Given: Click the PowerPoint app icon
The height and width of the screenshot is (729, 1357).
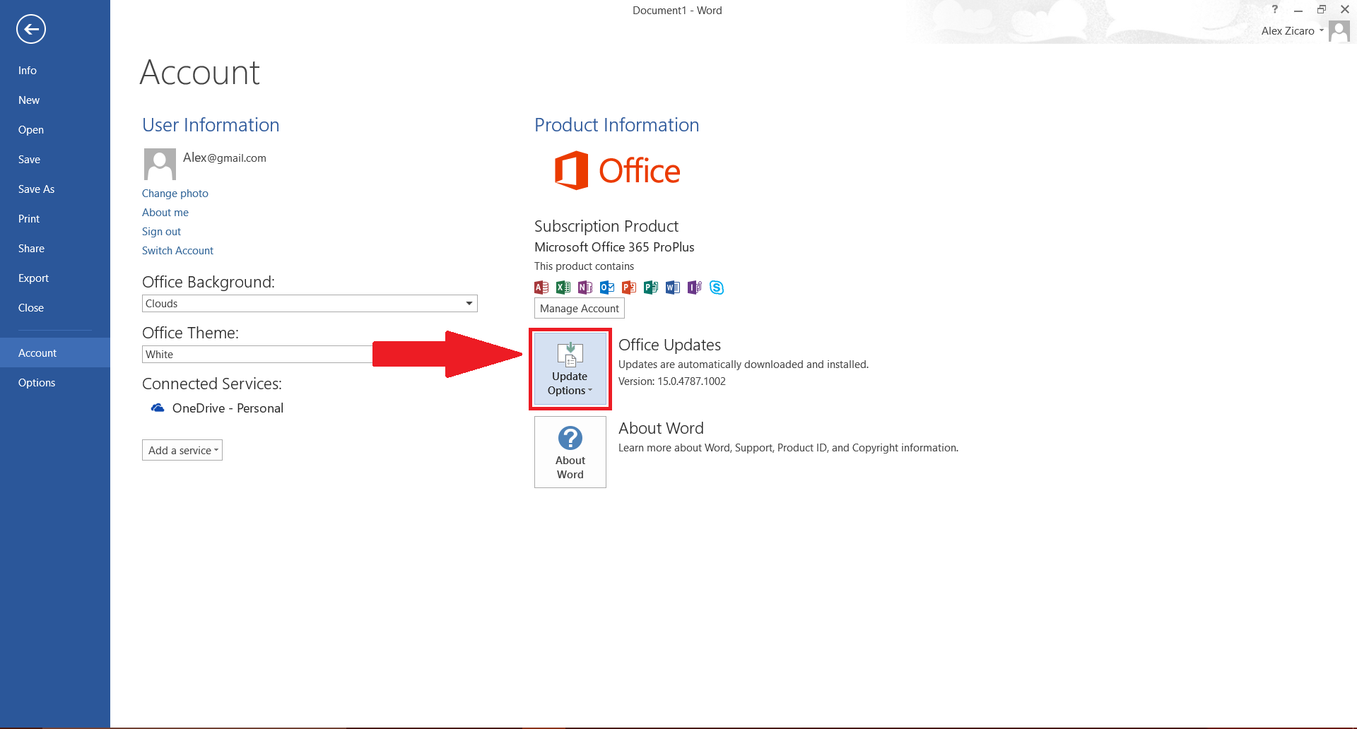Looking at the screenshot, I should pos(629,288).
